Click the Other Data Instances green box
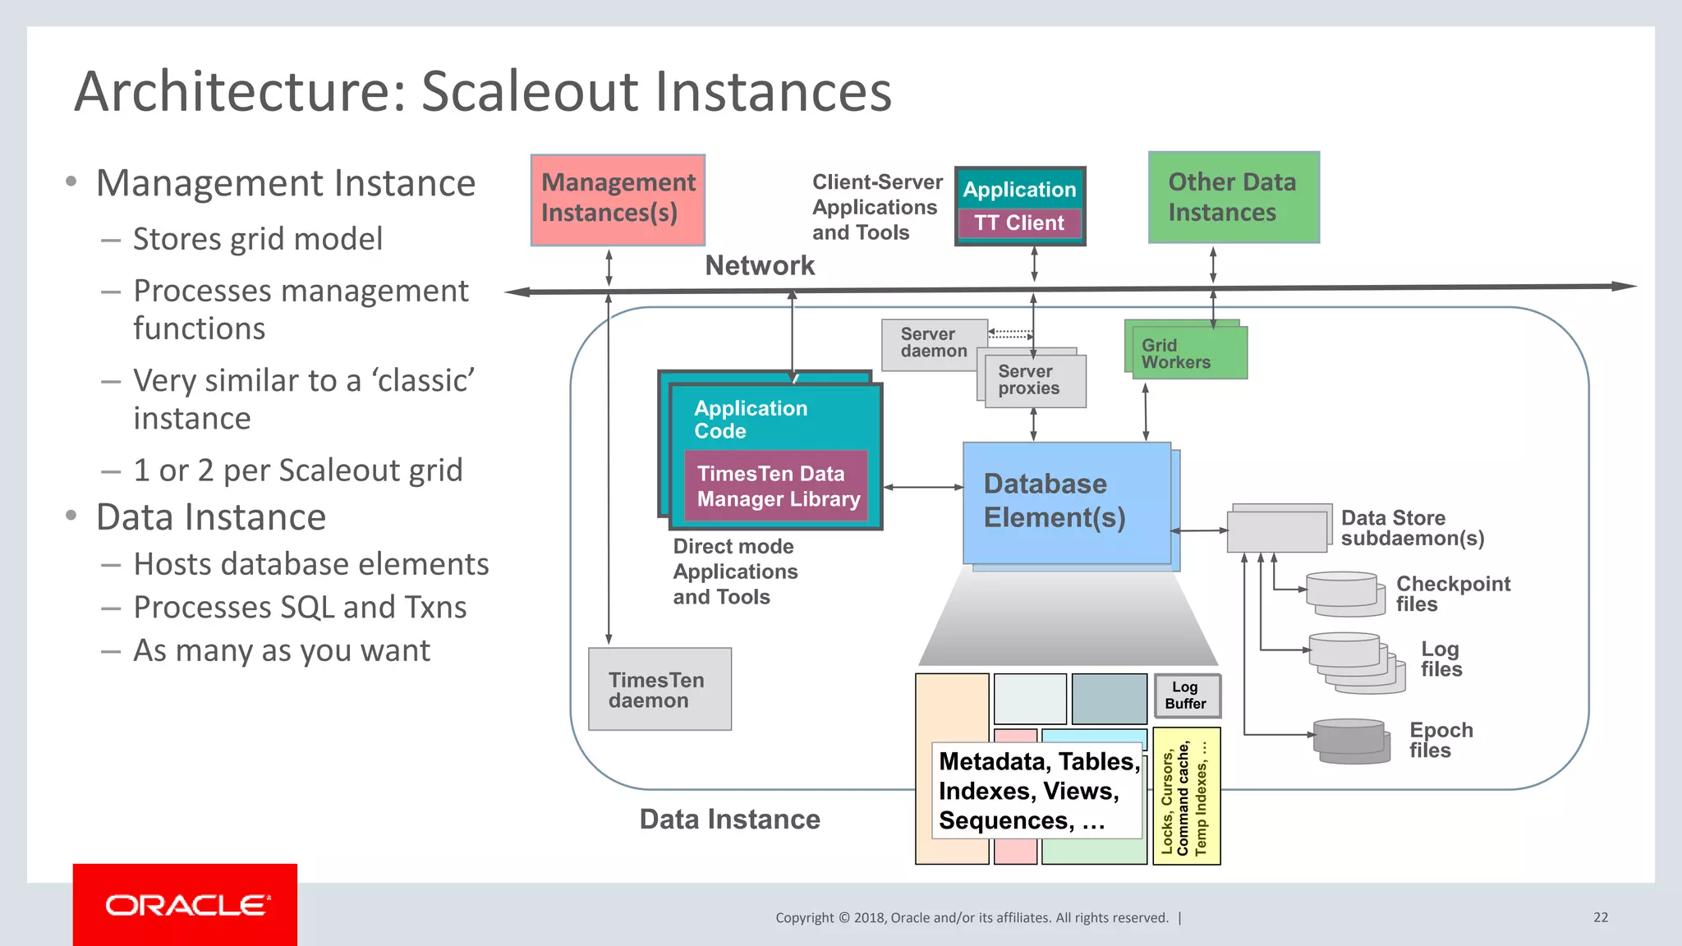Screen dimensions: 1682x946 click(x=1233, y=197)
